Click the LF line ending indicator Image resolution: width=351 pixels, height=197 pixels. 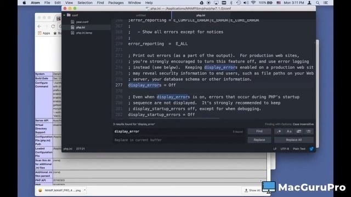coord(275,149)
